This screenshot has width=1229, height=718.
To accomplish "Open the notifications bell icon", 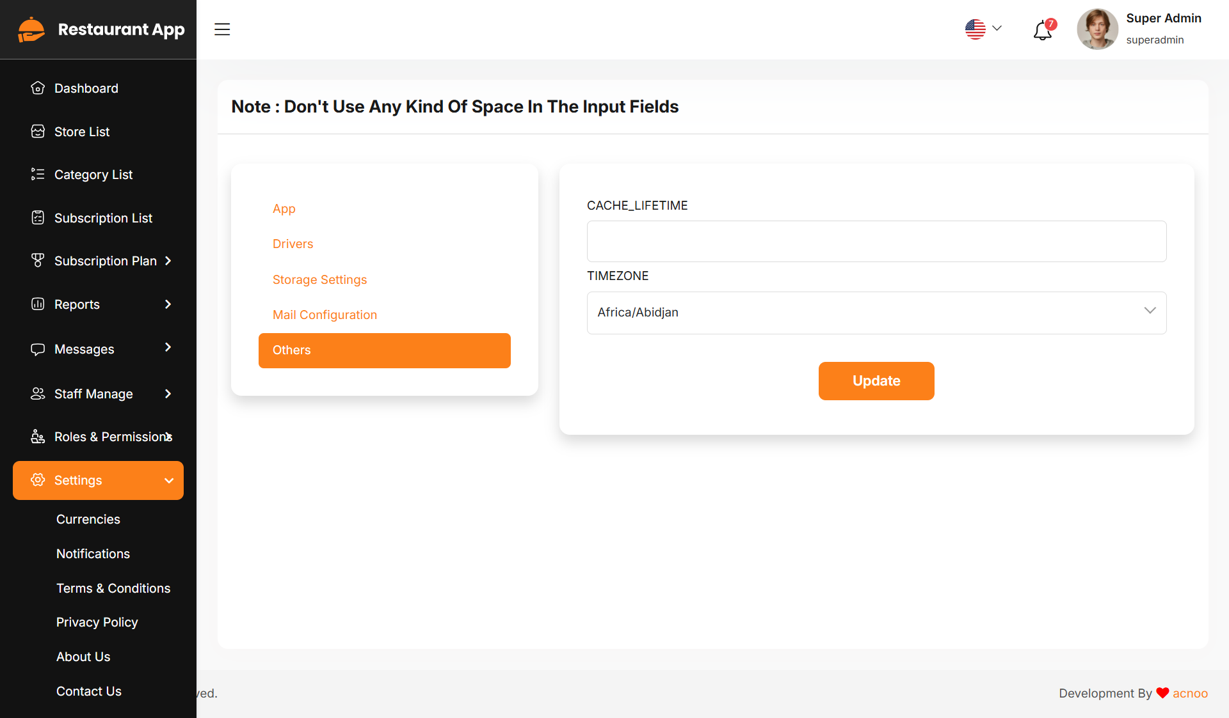I will [x=1042, y=30].
